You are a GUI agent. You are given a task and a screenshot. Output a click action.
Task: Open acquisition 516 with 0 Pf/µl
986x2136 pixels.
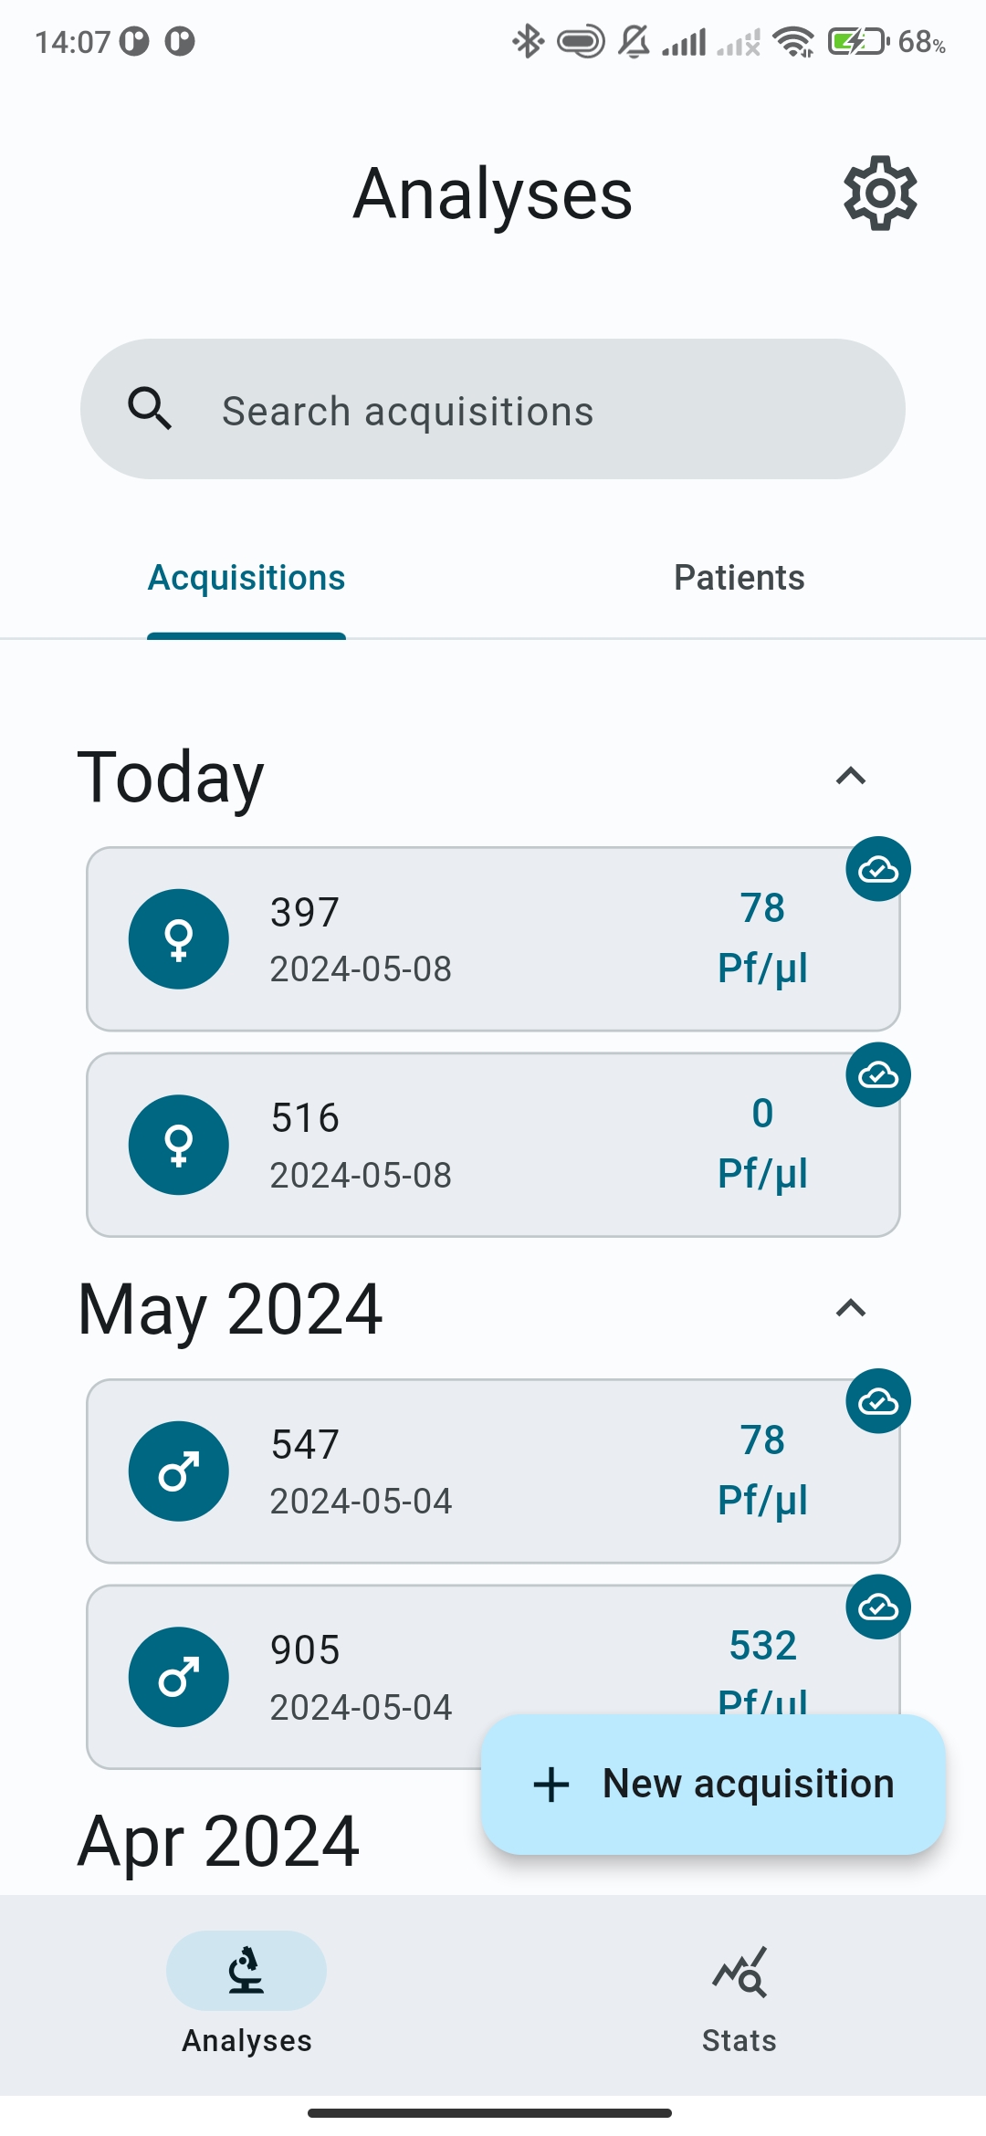(x=493, y=1146)
